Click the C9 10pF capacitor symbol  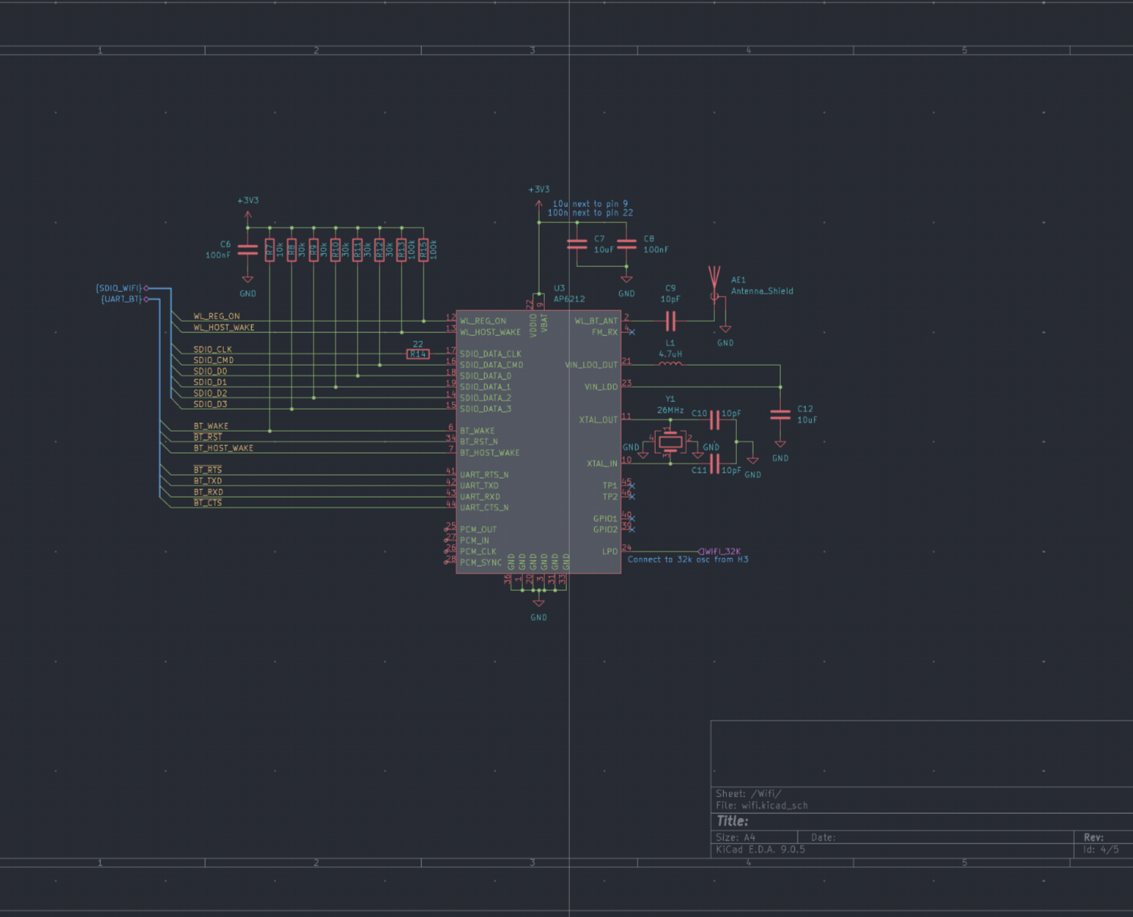[670, 322]
